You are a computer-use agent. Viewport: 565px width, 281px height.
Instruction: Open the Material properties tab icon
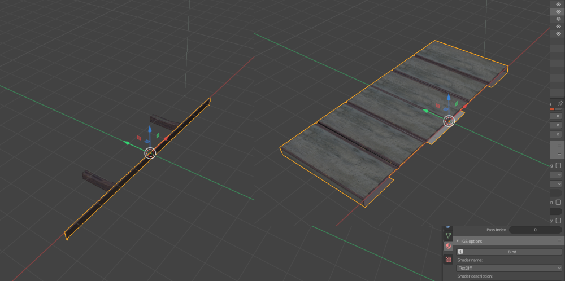click(448, 247)
